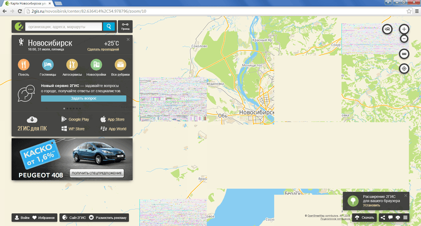Locate my position on the map
Viewport: 421px width, 226px height.
(x=404, y=68)
